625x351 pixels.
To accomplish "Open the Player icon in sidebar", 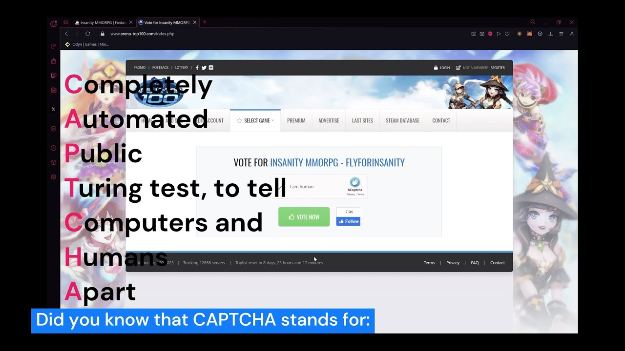I will (54, 129).
